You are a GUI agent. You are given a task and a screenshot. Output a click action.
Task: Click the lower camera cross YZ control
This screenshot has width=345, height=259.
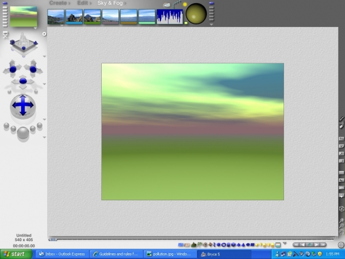23,81
